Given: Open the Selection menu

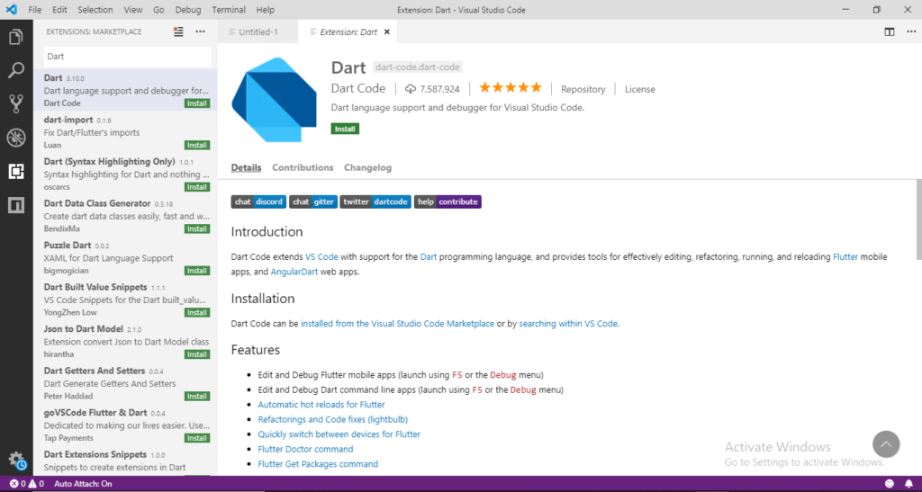Looking at the screenshot, I should pos(95,10).
